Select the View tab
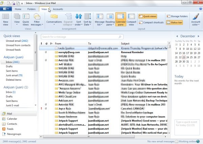 pos(44,9)
